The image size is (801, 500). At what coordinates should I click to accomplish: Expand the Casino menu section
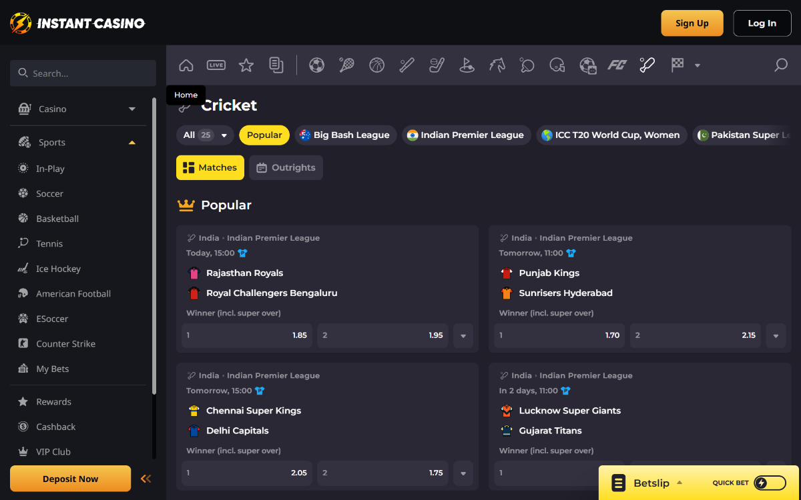131,109
